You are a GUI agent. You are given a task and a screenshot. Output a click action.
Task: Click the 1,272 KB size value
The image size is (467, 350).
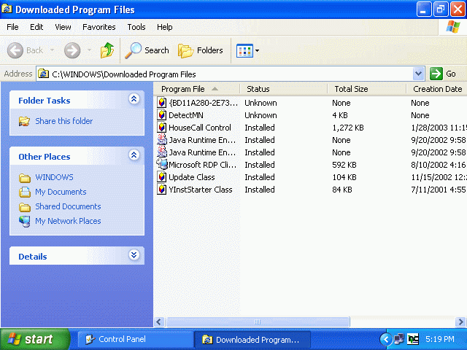[x=348, y=128]
